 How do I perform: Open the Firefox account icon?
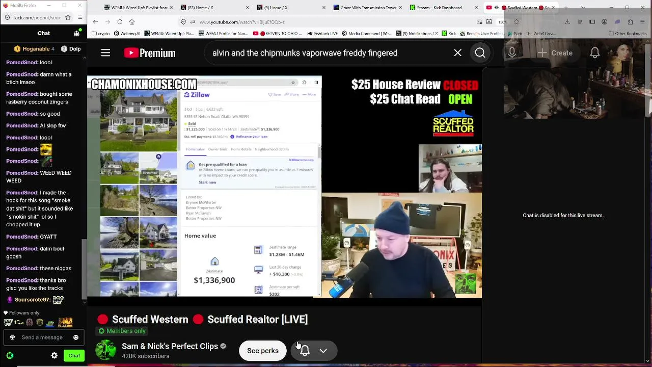point(605,22)
